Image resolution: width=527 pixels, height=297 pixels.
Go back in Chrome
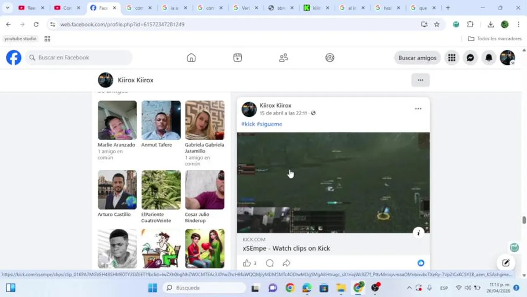pos(8,24)
